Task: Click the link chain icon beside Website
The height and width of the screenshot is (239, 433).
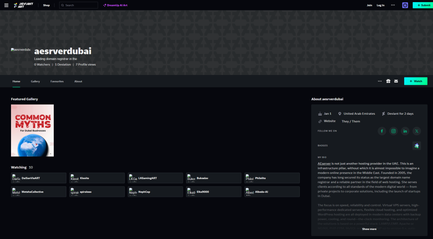Action: point(320,121)
